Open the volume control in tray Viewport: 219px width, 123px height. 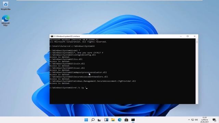click(196, 120)
